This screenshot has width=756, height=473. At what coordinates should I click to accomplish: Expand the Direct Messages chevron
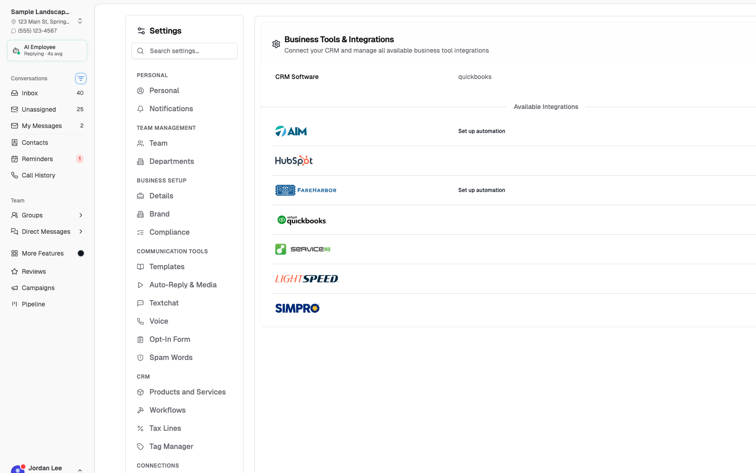point(81,232)
